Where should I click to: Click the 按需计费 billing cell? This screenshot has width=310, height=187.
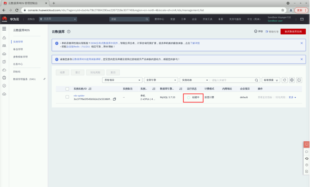209,97
